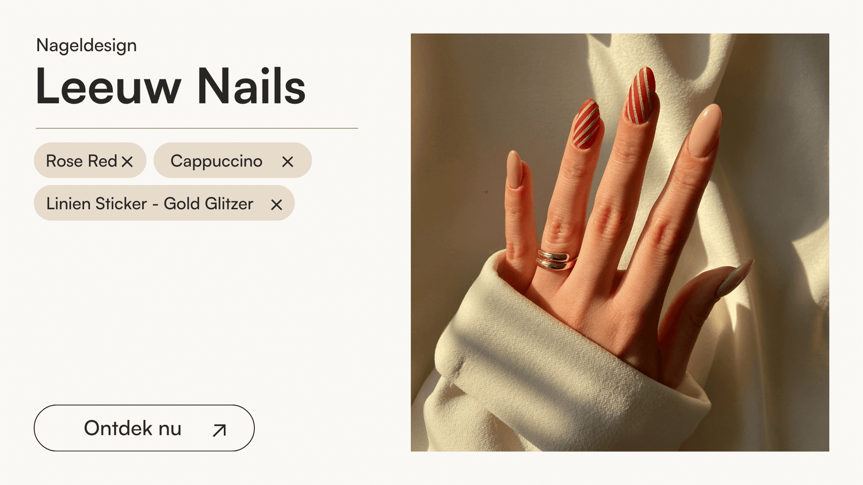The image size is (863, 485).
Task: Open the Leeuw Nails heading
Action: pyautogui.click(x=170, y=86)
